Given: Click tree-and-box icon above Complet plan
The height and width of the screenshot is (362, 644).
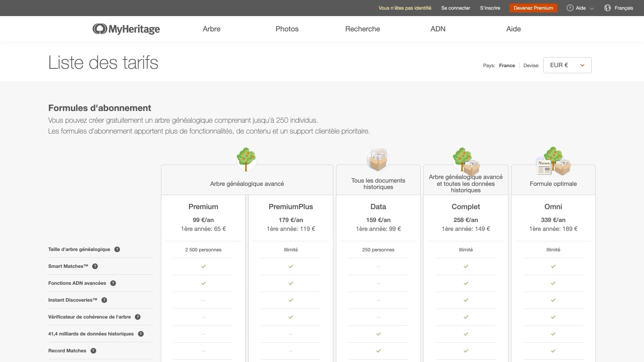Looking at the screenshot, I should pyautogui.click(x=466, y=161).
